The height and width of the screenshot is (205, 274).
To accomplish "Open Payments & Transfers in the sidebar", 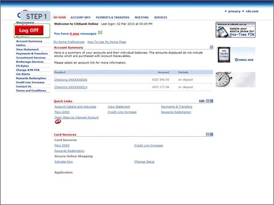I will [x=32, y=54].
